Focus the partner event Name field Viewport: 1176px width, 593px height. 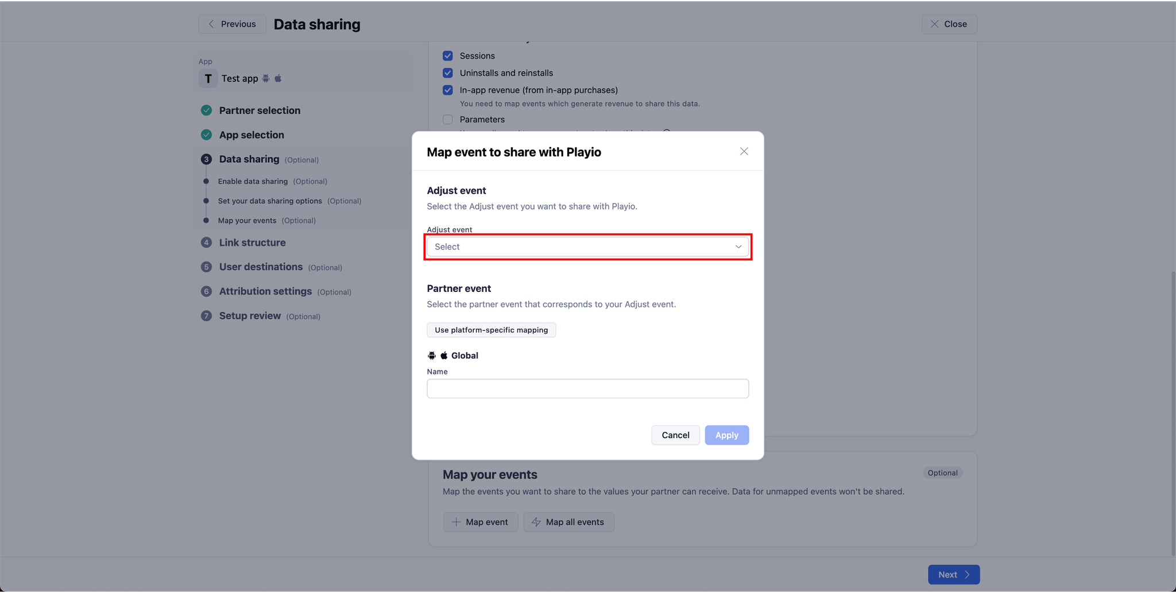point(587,388)
